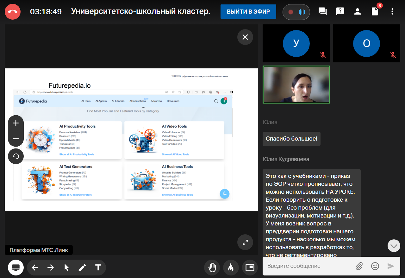Open the questions panel icon
Screen dimensions: 405x278
[x=340, y=12]
